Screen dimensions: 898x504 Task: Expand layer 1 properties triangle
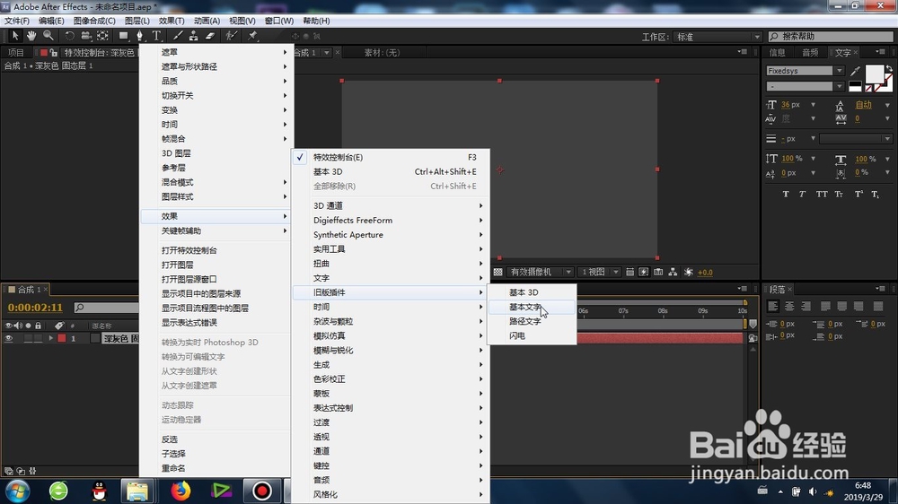[51, 338]
